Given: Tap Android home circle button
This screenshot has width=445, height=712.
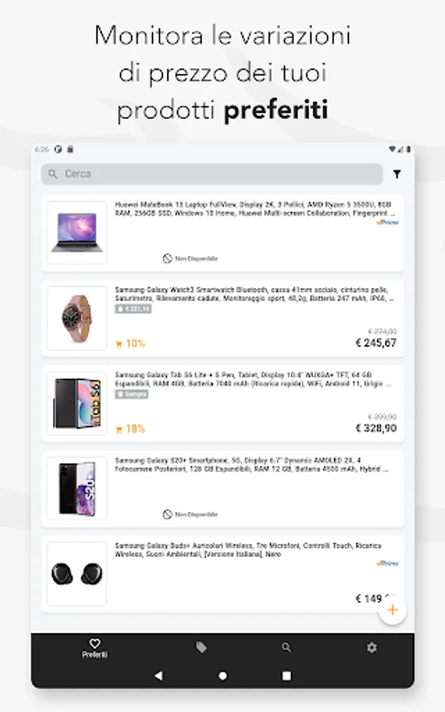Looking at the screenshot, I should point(223,676).
